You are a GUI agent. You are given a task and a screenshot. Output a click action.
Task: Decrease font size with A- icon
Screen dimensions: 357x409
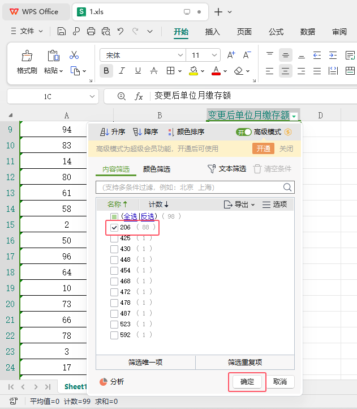[247, 55]
